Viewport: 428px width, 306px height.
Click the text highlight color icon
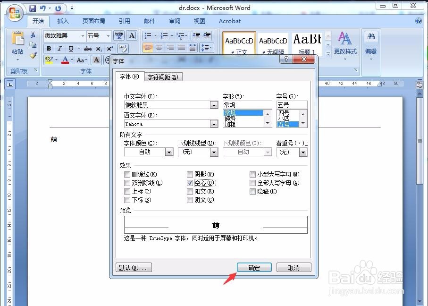49,60
